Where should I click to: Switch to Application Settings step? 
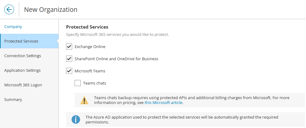pos(29,70)
